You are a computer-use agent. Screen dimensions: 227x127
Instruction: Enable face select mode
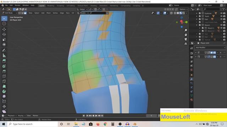[25, 13]
